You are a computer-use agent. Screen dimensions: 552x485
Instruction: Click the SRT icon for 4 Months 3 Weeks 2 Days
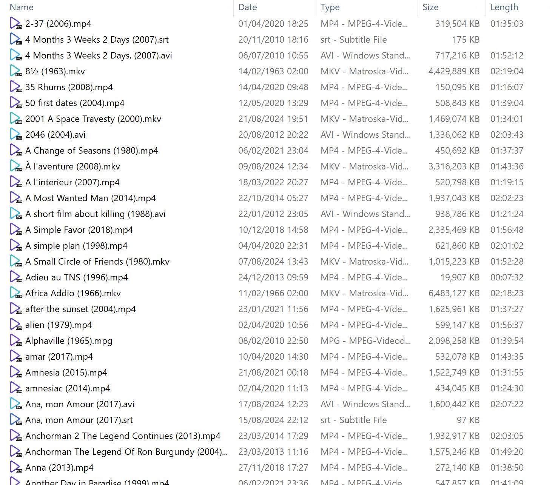[16, 40]
